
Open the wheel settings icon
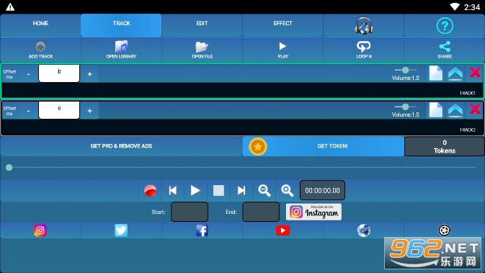click(445, 231)
